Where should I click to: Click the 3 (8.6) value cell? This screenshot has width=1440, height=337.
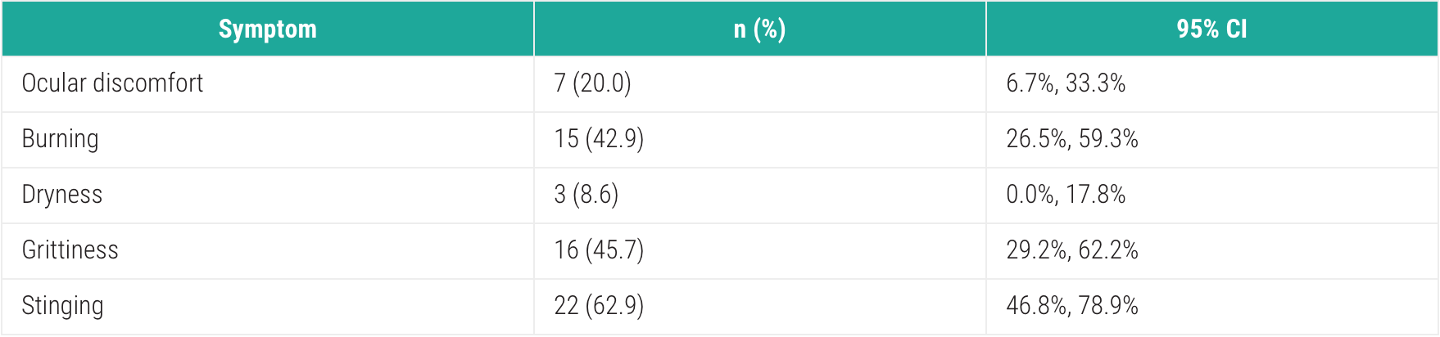pyautogui.click(x=760, y=195)
